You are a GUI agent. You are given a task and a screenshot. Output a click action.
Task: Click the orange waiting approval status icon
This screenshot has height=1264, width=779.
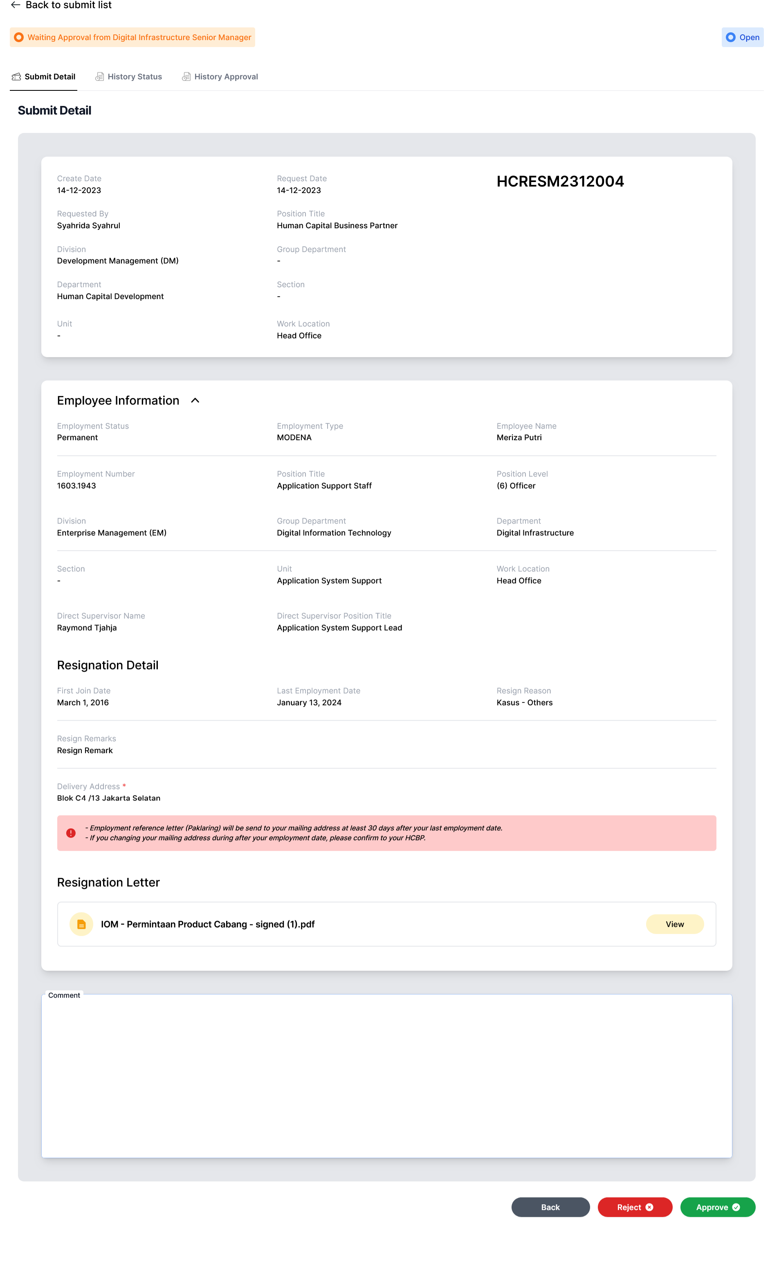point(19,37)
